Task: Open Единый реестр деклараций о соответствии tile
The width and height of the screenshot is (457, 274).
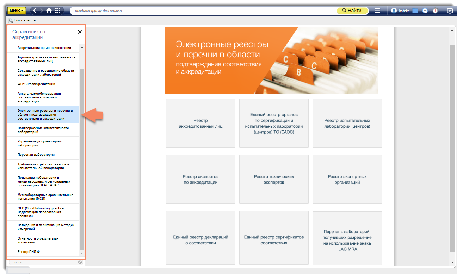Action: tap(200, 238)
